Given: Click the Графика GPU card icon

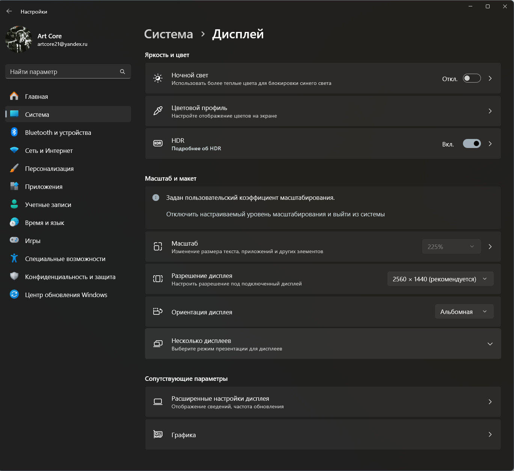Looking at the screenshot, I should click(158, 434).
